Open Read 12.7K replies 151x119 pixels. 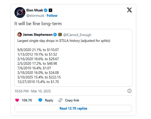pos(73,108)
